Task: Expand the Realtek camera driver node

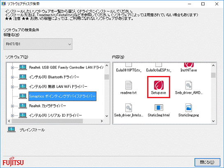Action: pyautogui.click(x=12, y=106)
